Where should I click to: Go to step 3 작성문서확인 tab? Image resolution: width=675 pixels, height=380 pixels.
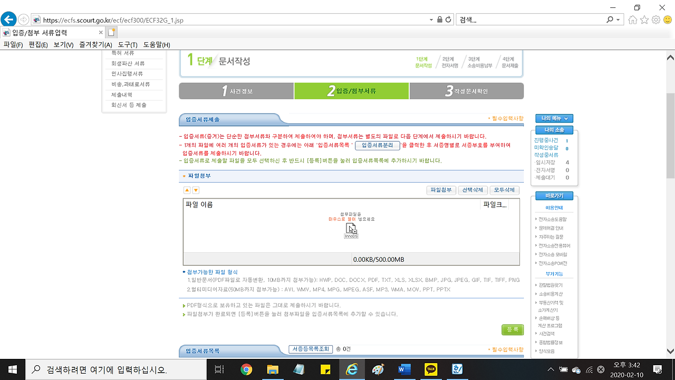(467, 91)
